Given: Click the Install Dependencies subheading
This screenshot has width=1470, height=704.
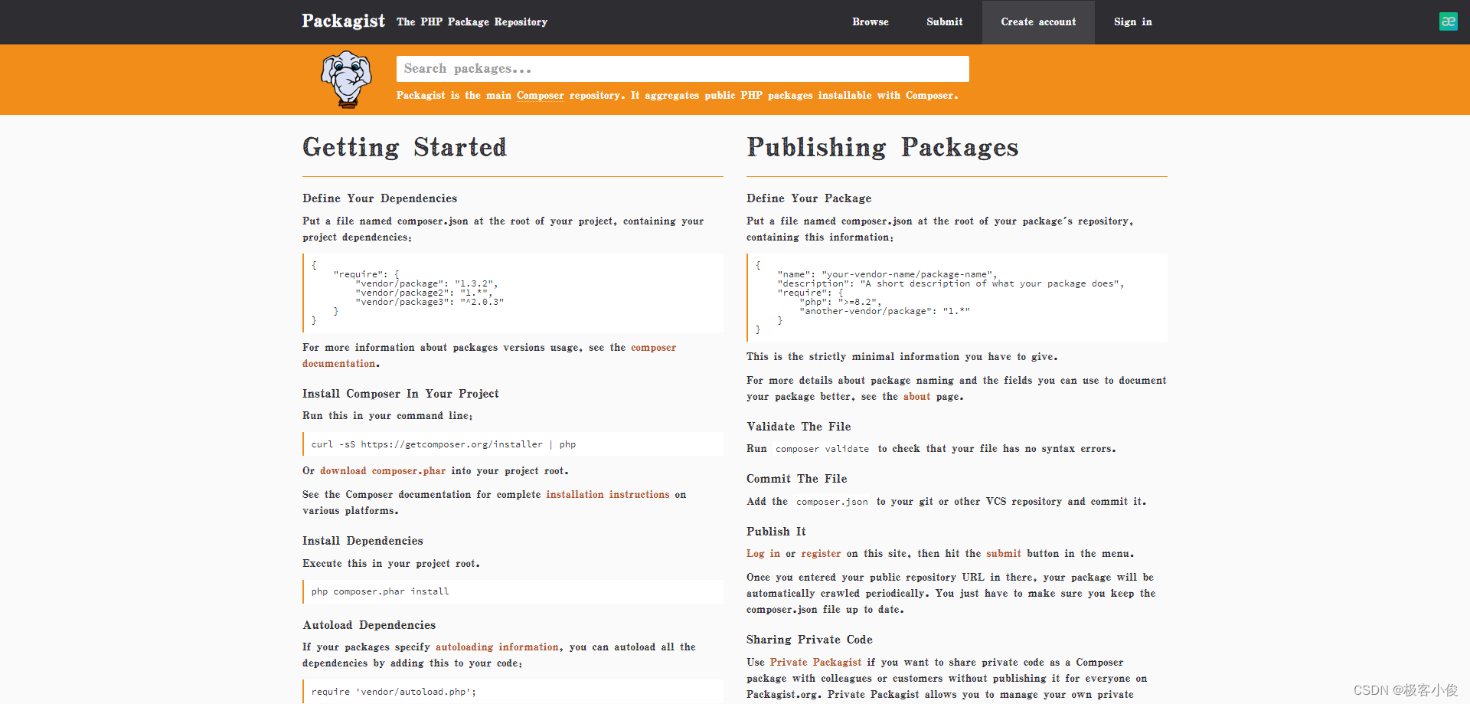Looking at the screenshot, I should click(363, 541).
